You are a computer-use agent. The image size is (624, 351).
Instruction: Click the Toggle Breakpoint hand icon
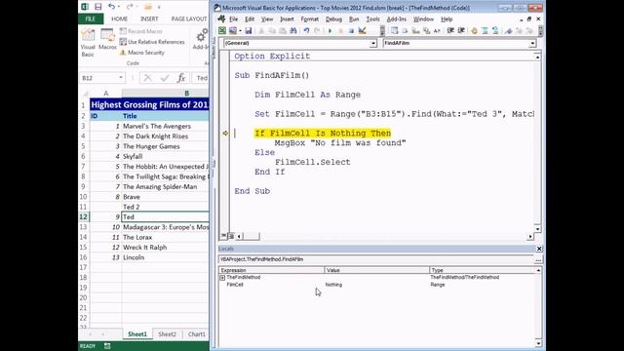(x=474, y=30)
